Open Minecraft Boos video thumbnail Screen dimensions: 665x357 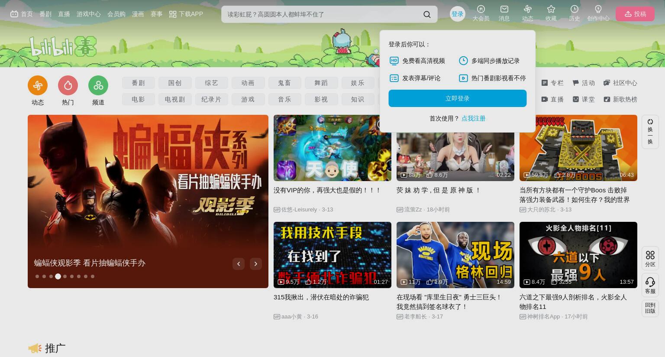pyautogui.click(x=578, y=148)
